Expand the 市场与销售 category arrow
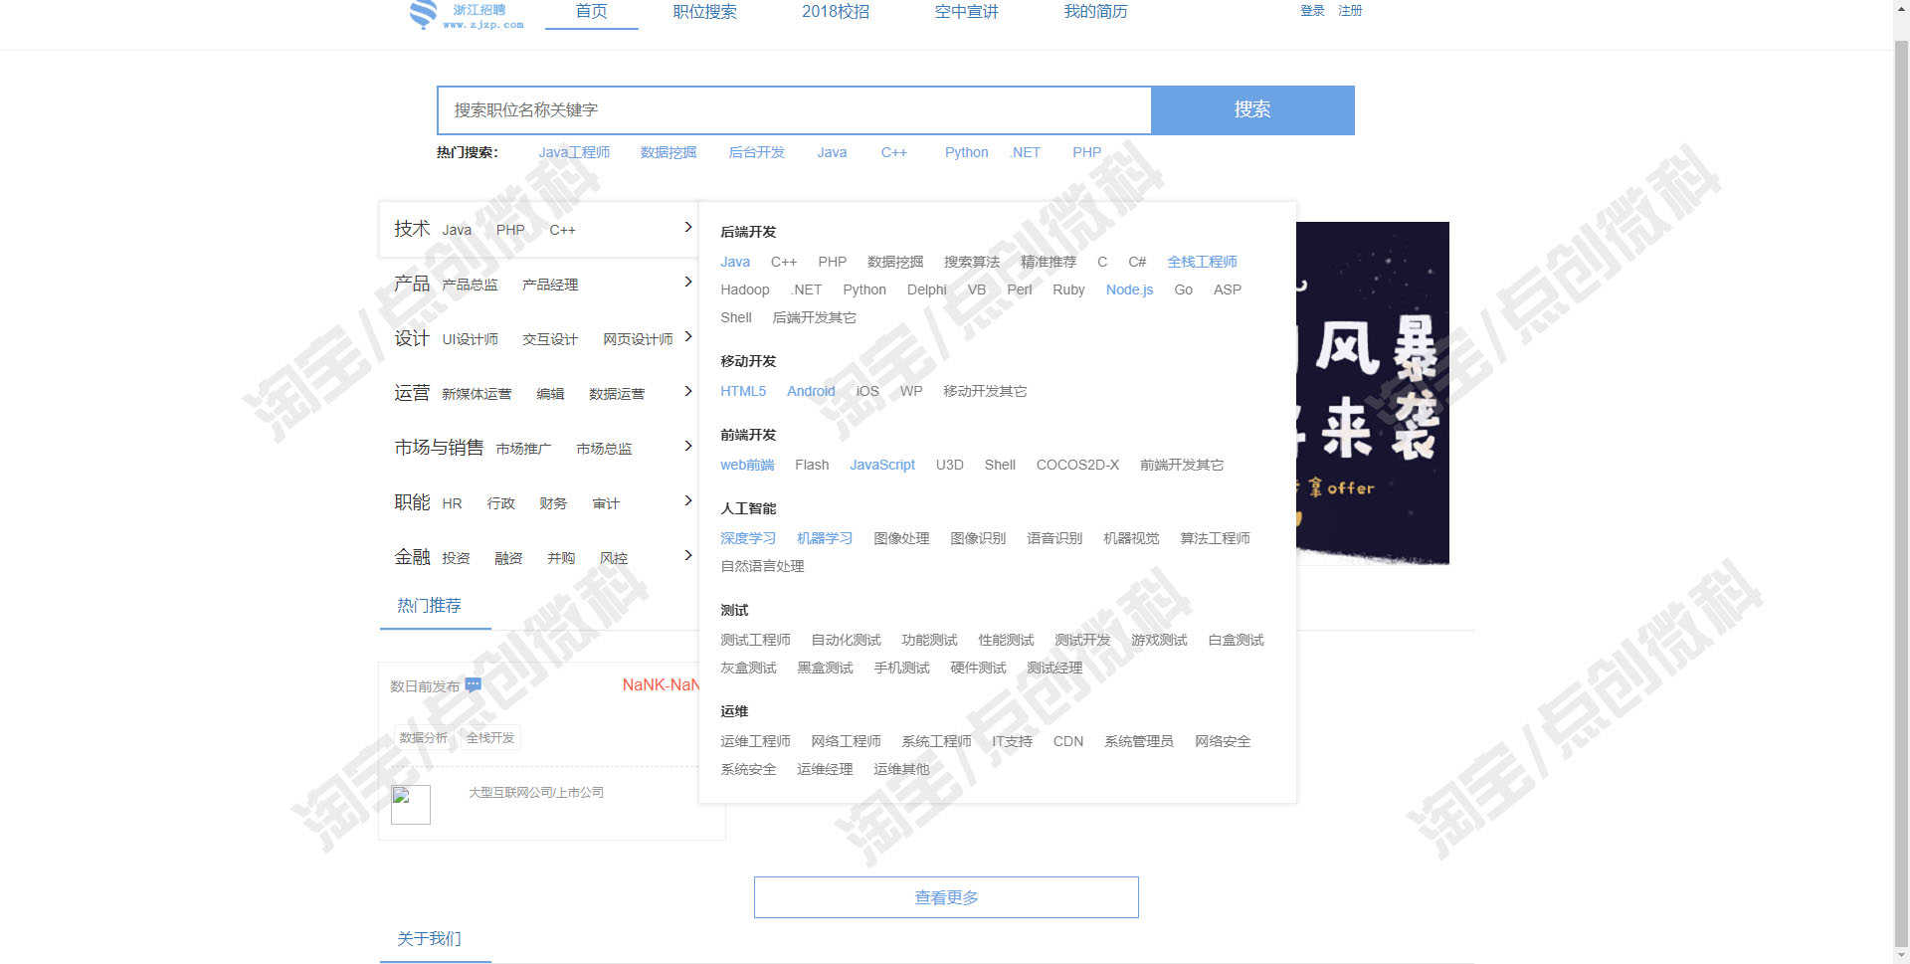The width and height of the screenshot is (1910, 964). pyautogui.click(x=687, y=447)
